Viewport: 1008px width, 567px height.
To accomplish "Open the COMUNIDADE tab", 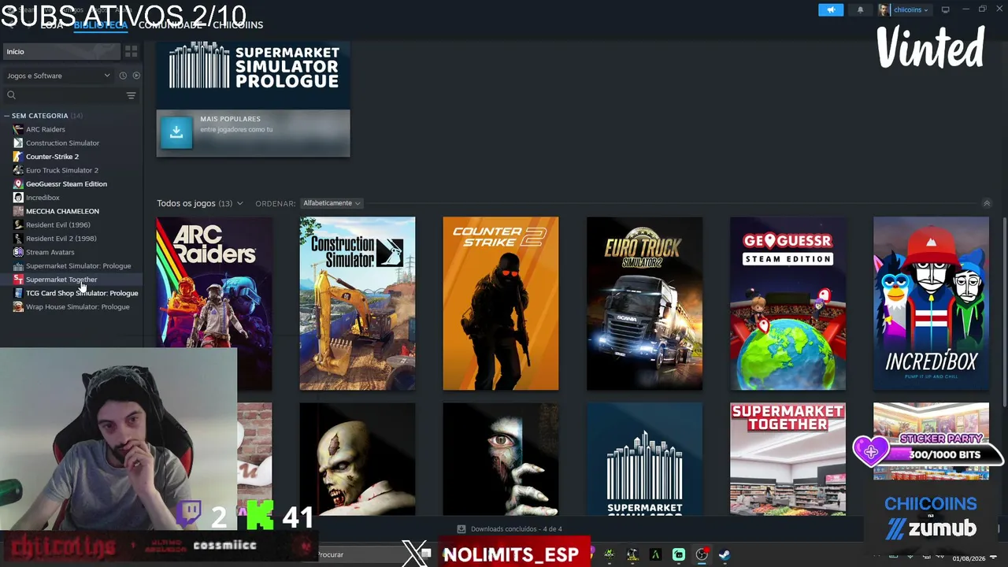I will coord(170,24).
